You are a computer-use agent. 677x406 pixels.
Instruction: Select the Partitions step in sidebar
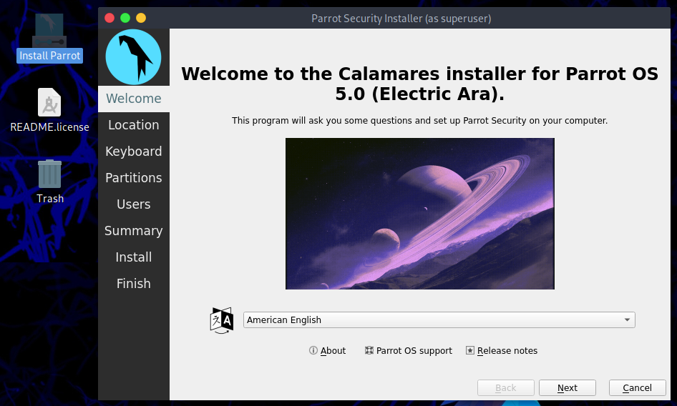134,178
